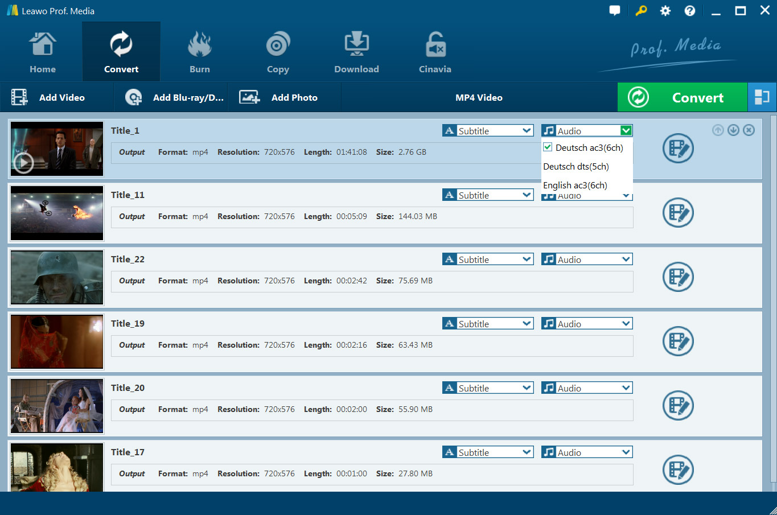Screen dimensions: 777x515
Task: Click the Title_20 name label
Action: (x=128, y=388)
